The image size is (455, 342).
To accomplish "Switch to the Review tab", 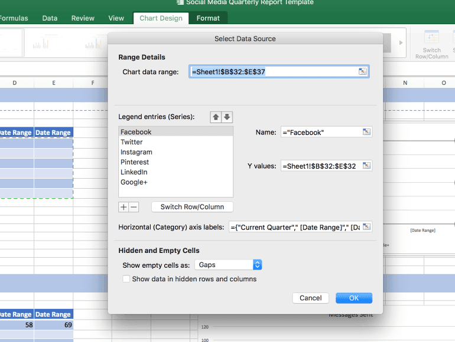I will tap(83, 18).
